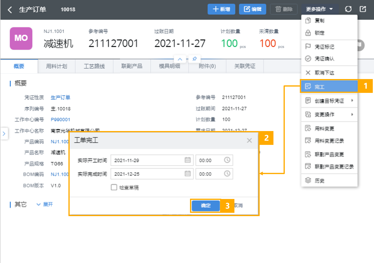Click the open-in-new-window icon
This screenshot has height=263, width=374.
click(363, 9)
